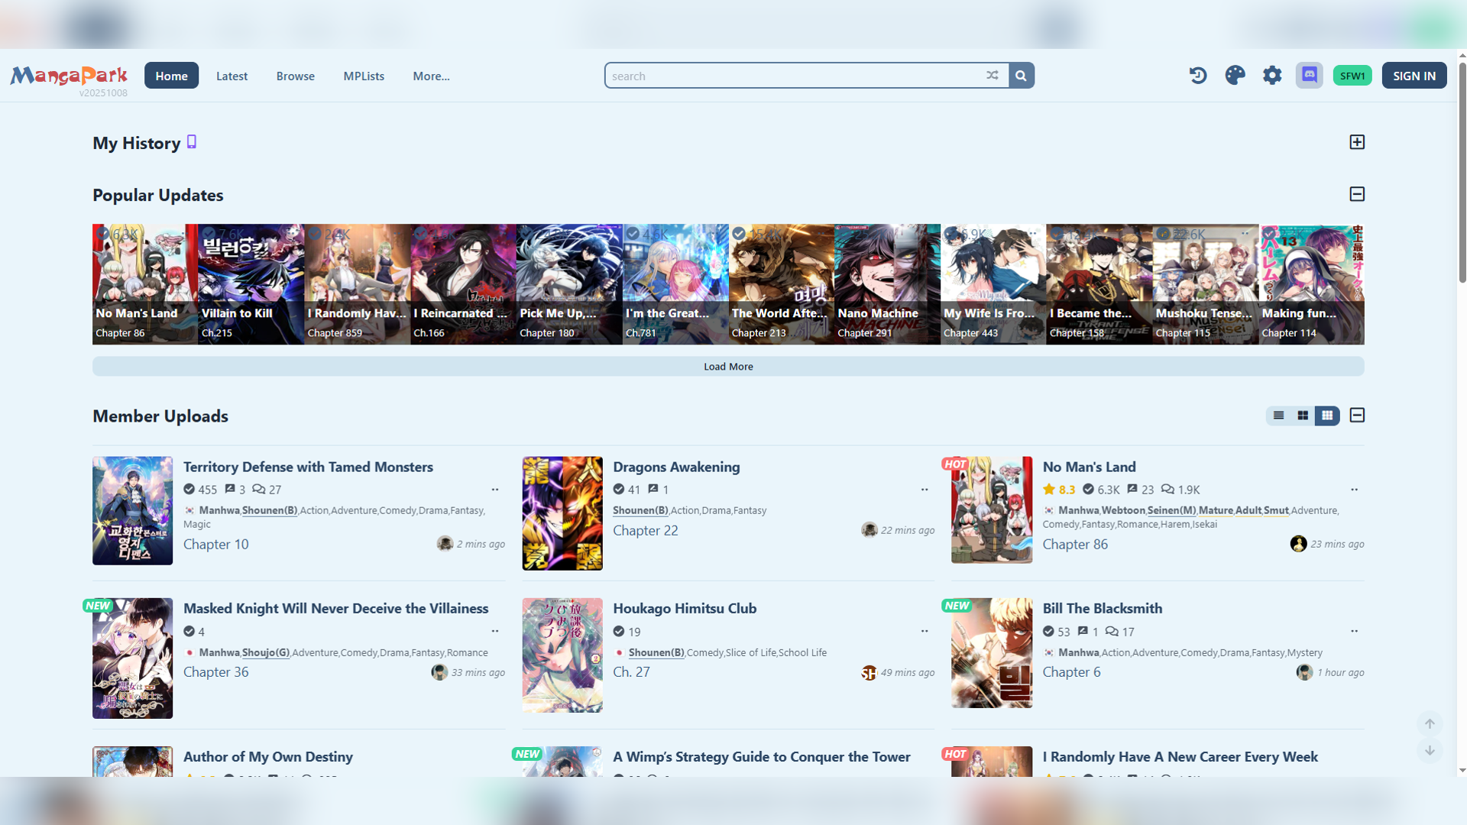This screenshot has height=825, width=1467.
Task: Go to the Latest tab
Action: point(232,76)
